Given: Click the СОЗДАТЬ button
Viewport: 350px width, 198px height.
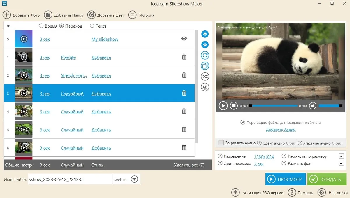Looking at the screenshot, I should point(327,179).
